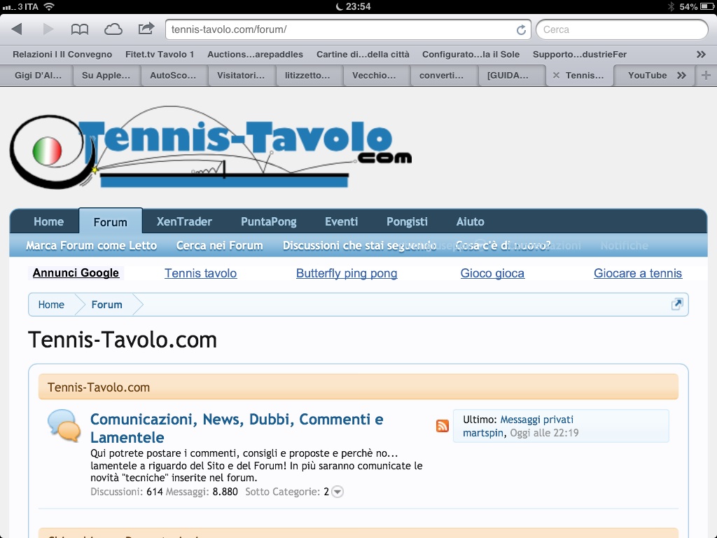Click Home in the breadcrumb

tap(51, 305)
